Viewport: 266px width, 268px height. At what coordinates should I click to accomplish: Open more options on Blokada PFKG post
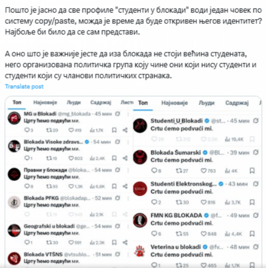point(128,198)
